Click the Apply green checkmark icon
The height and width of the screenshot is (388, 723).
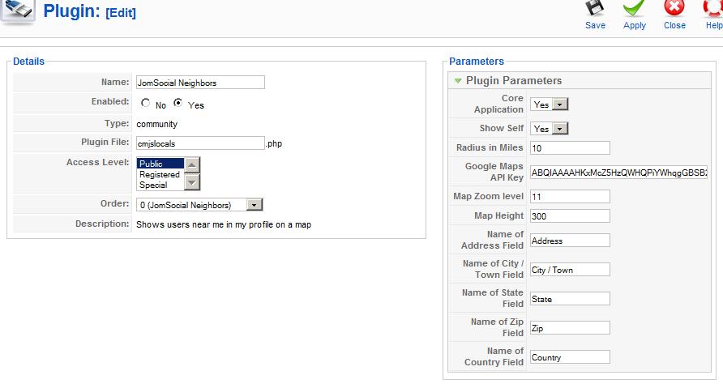click(x=634, y=9)
